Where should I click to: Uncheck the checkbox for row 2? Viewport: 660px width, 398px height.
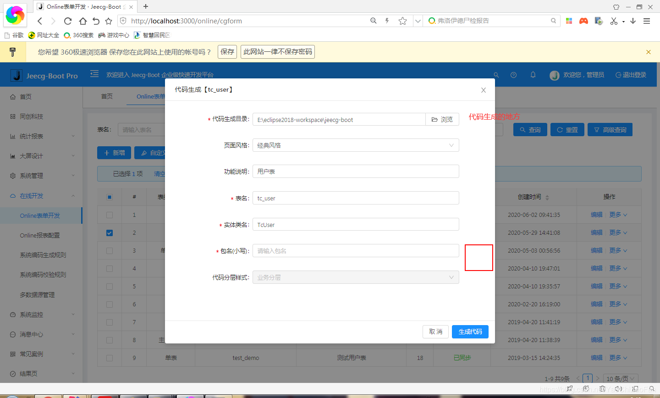point(110,233)
